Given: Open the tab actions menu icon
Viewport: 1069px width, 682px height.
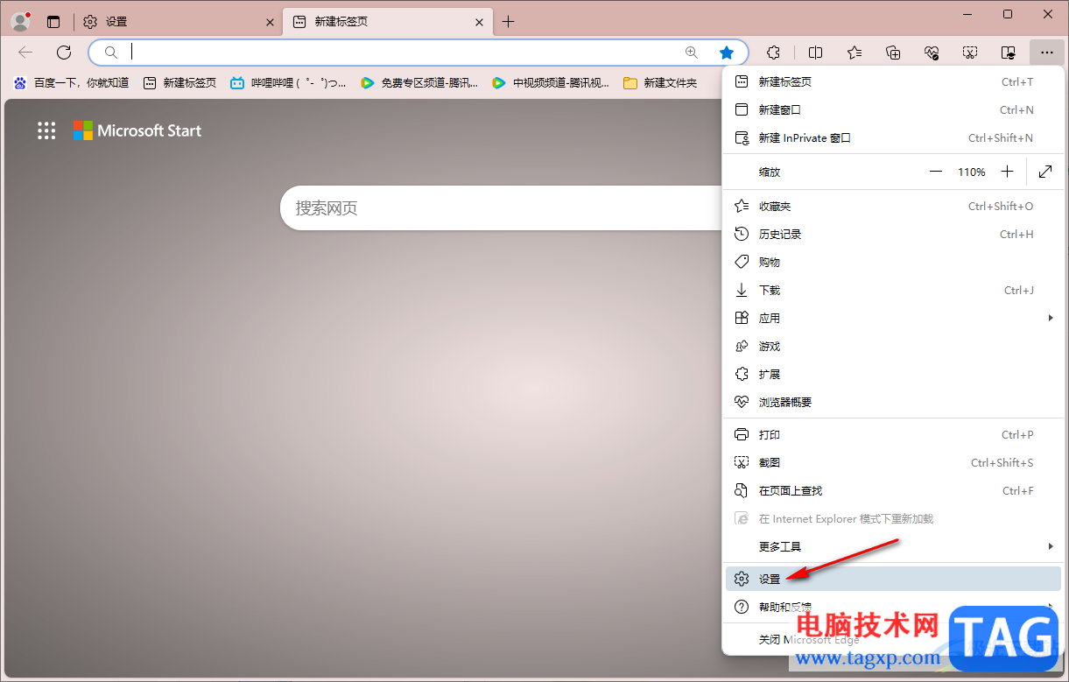Looking at the screenshot, I should [53, 22].
